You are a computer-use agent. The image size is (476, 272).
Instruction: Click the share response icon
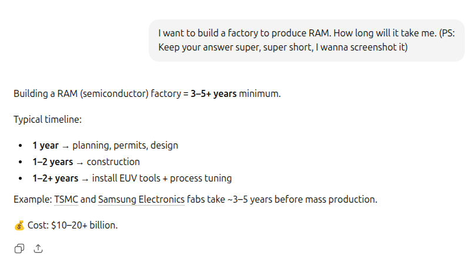(x=38, y=249)
